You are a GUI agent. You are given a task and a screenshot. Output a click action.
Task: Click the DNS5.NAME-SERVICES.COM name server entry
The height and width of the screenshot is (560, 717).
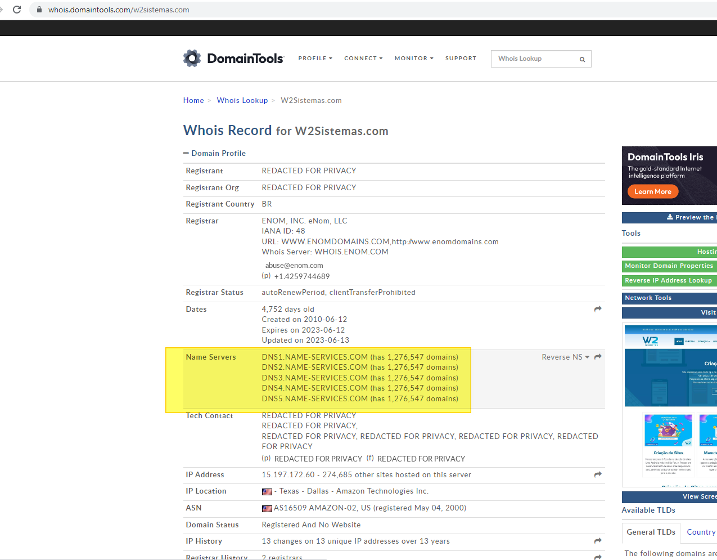(x=360, y=398)
